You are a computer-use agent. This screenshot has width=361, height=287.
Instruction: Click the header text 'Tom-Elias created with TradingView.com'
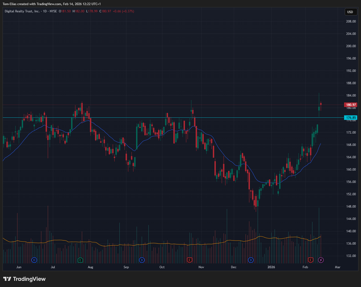pyautogui.click(x=32, y=4)
